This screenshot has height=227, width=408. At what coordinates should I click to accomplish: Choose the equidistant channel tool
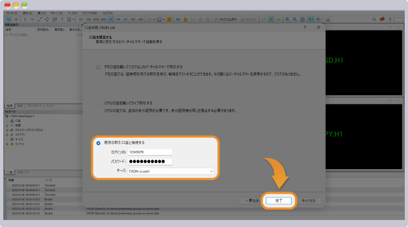click(x=47, y=19)
